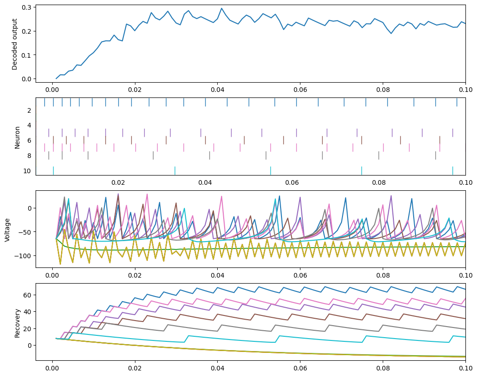Click x-tick 0.08 under the Voltage plot
The width and height of the screenshot is (477, 376).
point(383,276)
